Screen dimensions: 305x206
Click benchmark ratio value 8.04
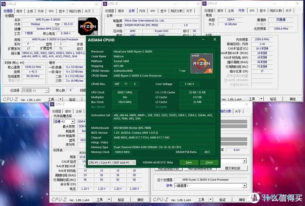tap(236, 150)
